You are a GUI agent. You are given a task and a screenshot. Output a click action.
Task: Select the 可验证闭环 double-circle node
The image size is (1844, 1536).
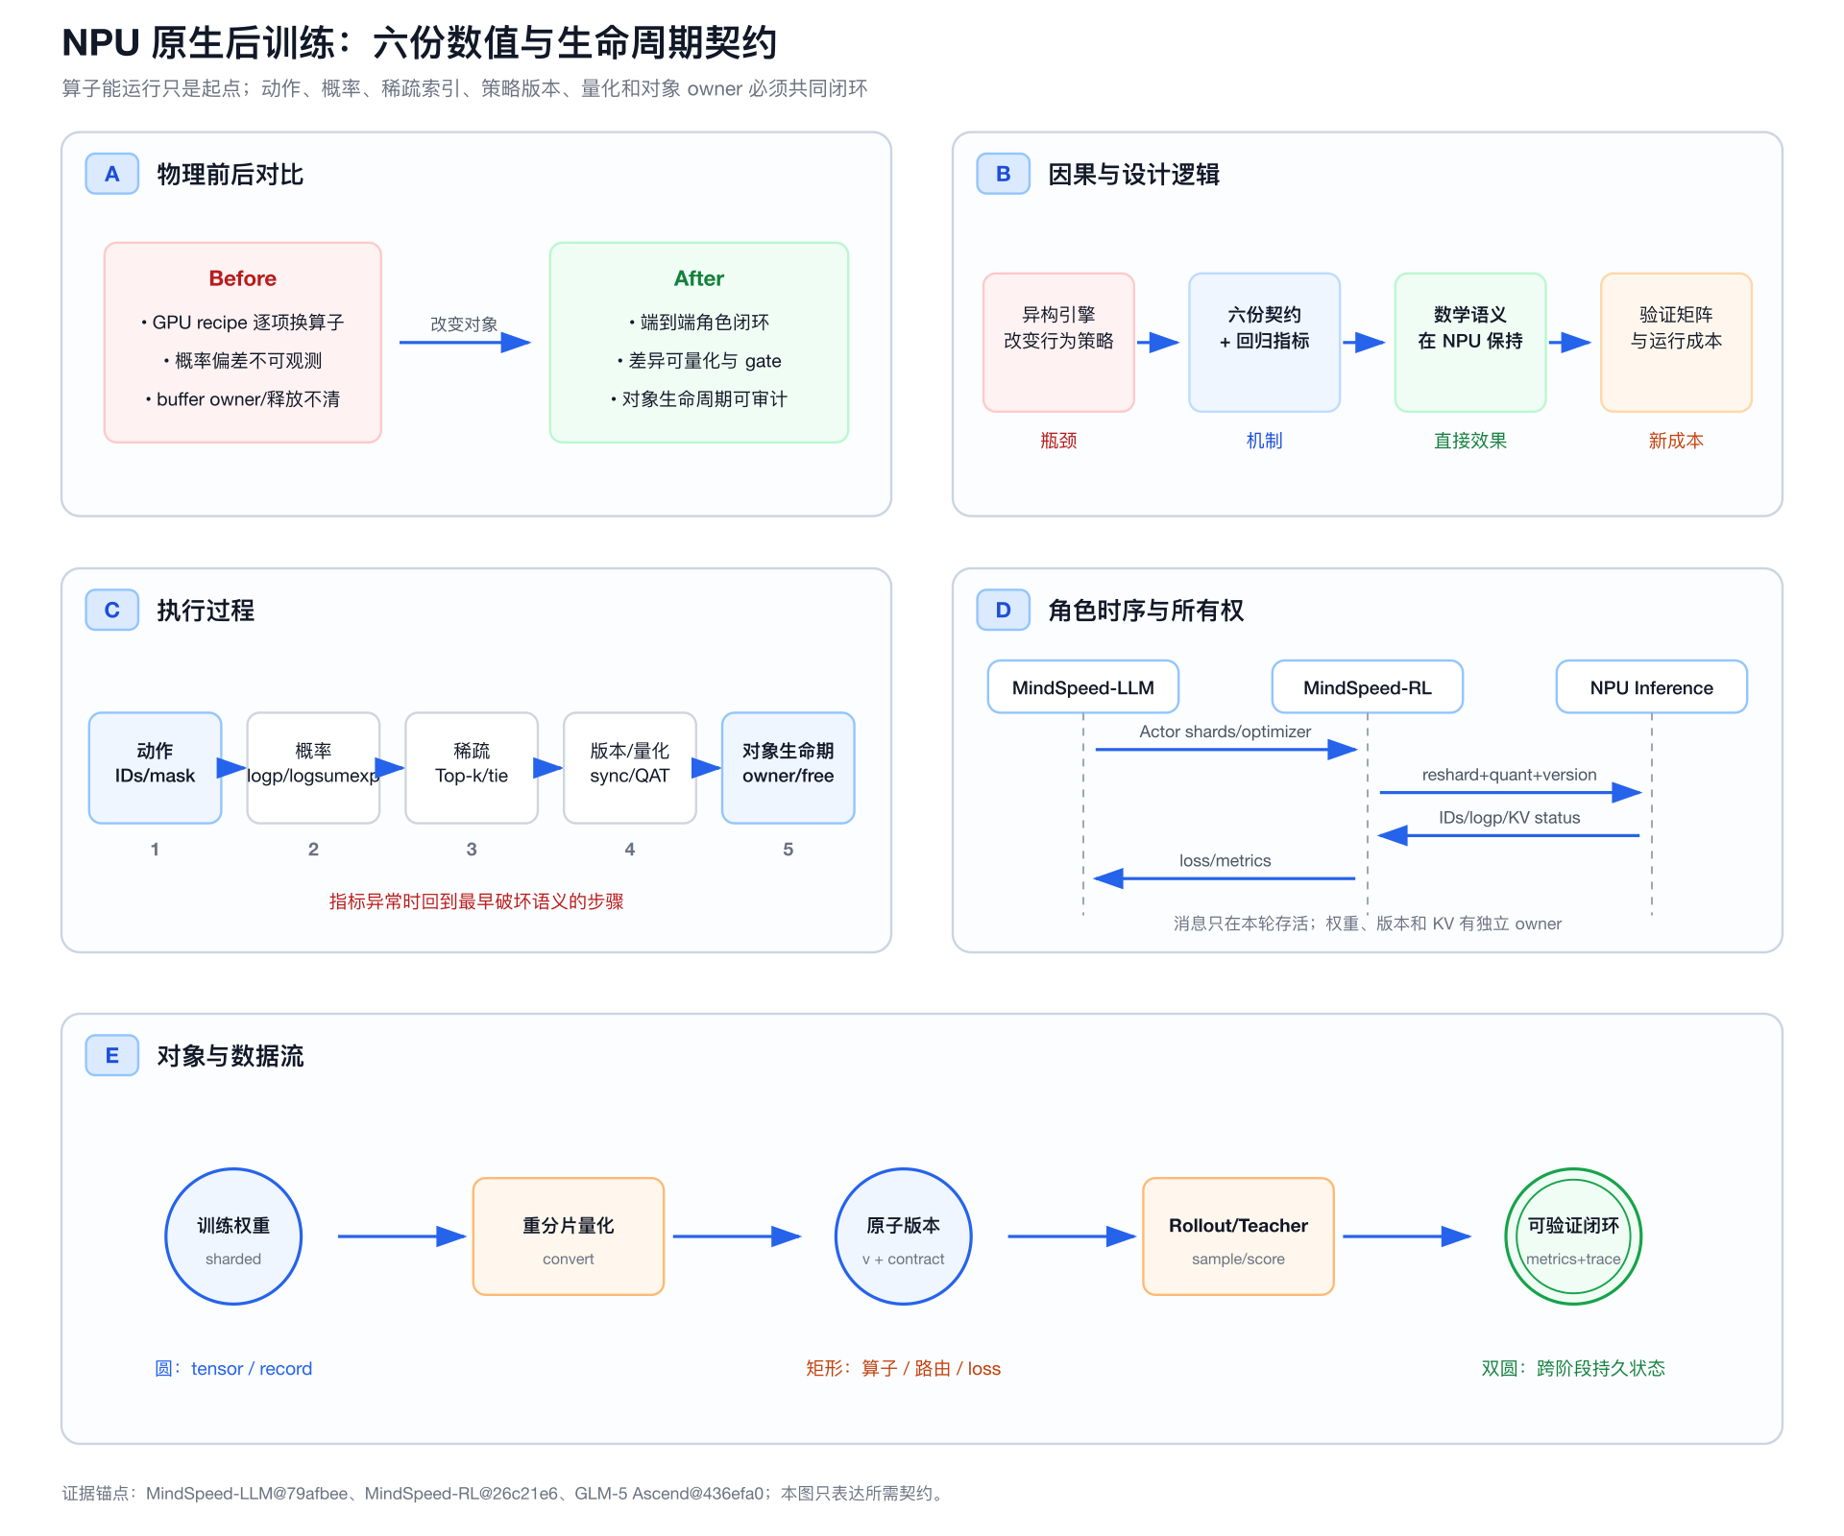1573,1236
